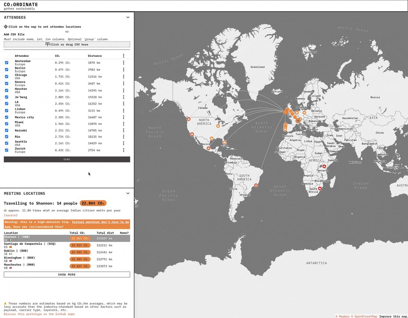The image size is (408, 318).
Task: Select the Santiago de Compostela (SCQ) row
Action: pyautogui.click(x=67, y=245)
